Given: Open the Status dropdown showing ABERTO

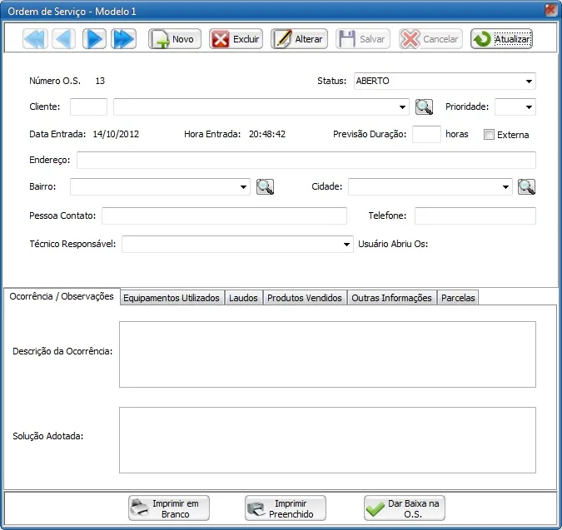Looking at the screenshot, I should point(445,81).
